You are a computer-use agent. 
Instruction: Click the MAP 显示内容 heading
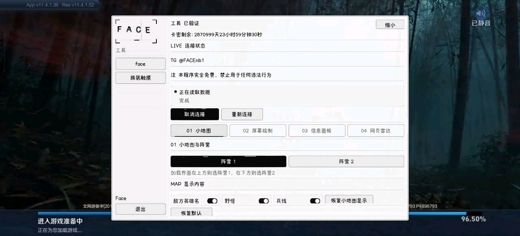point(188,184)
